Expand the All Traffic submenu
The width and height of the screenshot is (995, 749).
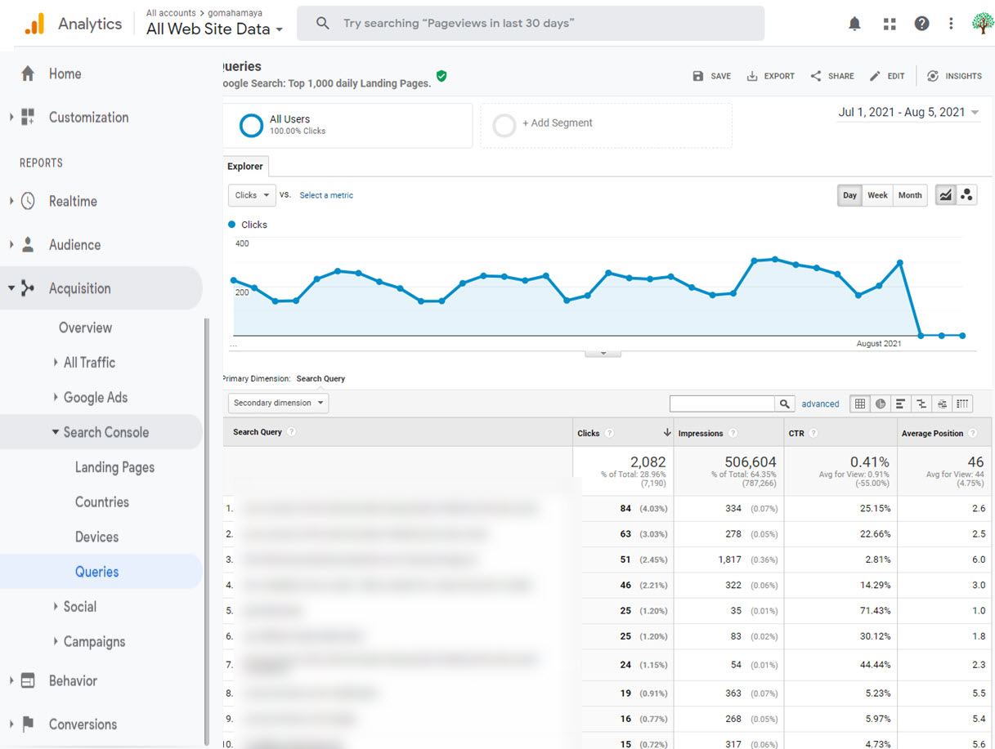pos(56,362)
